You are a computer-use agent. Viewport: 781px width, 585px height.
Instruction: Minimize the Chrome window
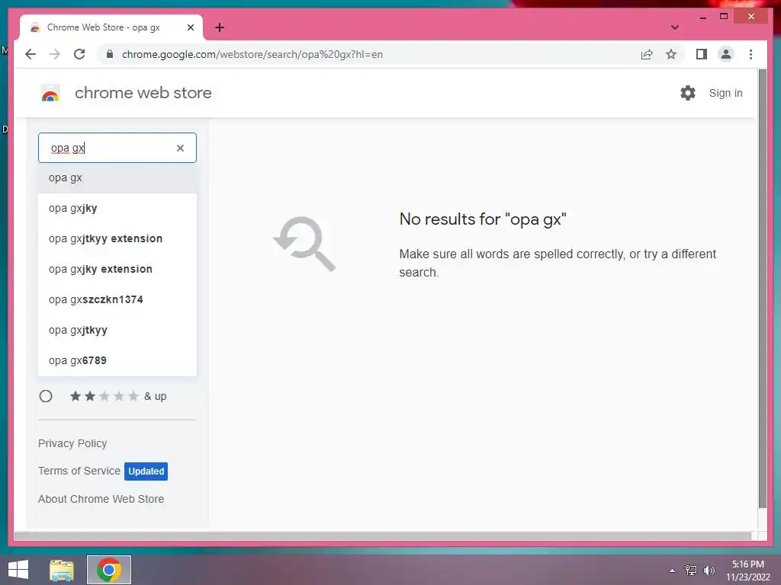(702, 17)
